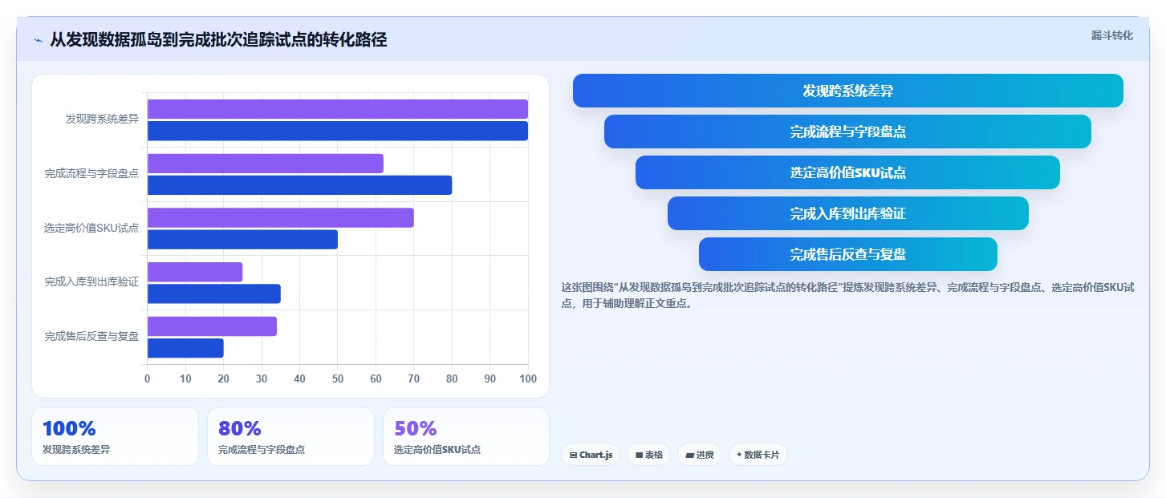The height and width of the screenshot is (498, 1166).
Task: Click the 100% stat card
Action: coord(115,436)
